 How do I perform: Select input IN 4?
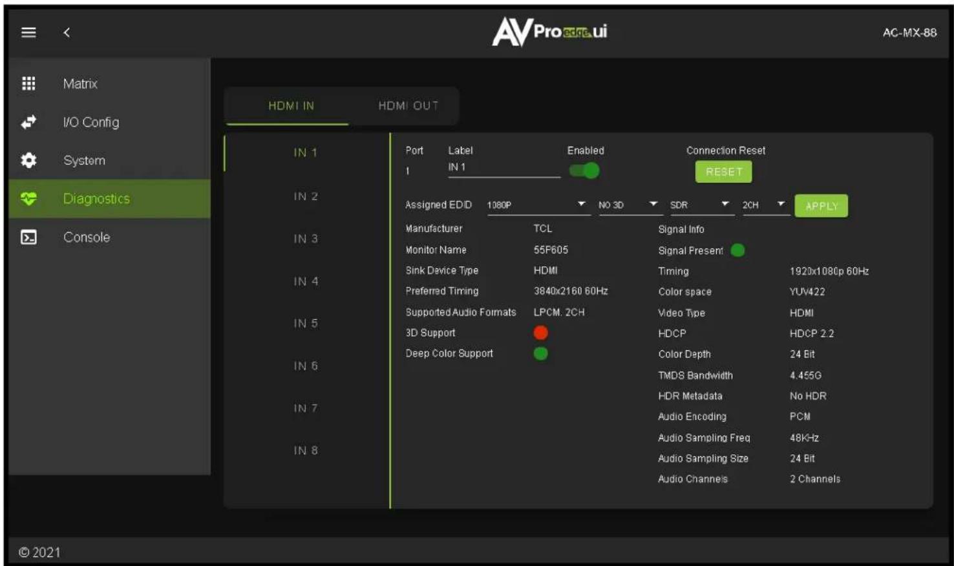click(x=306, y=282)
